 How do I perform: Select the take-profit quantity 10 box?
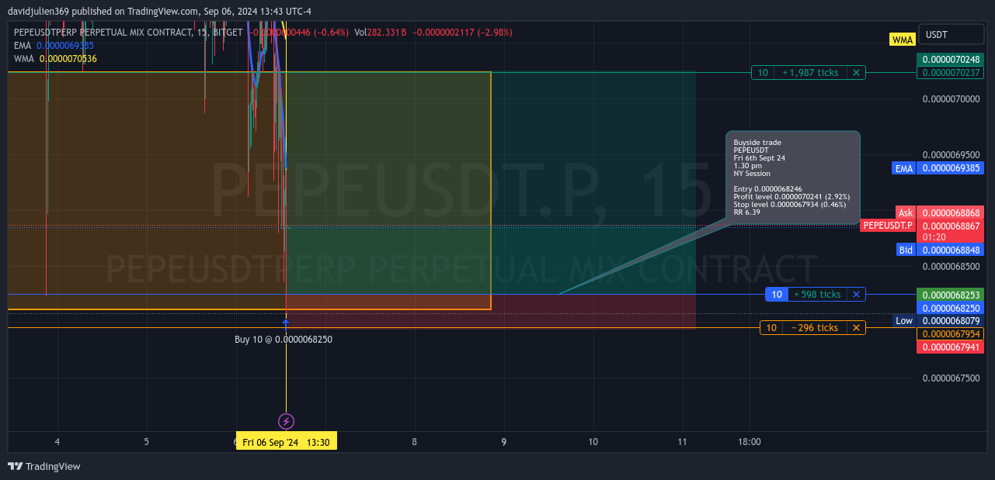(x=763, y=72)
